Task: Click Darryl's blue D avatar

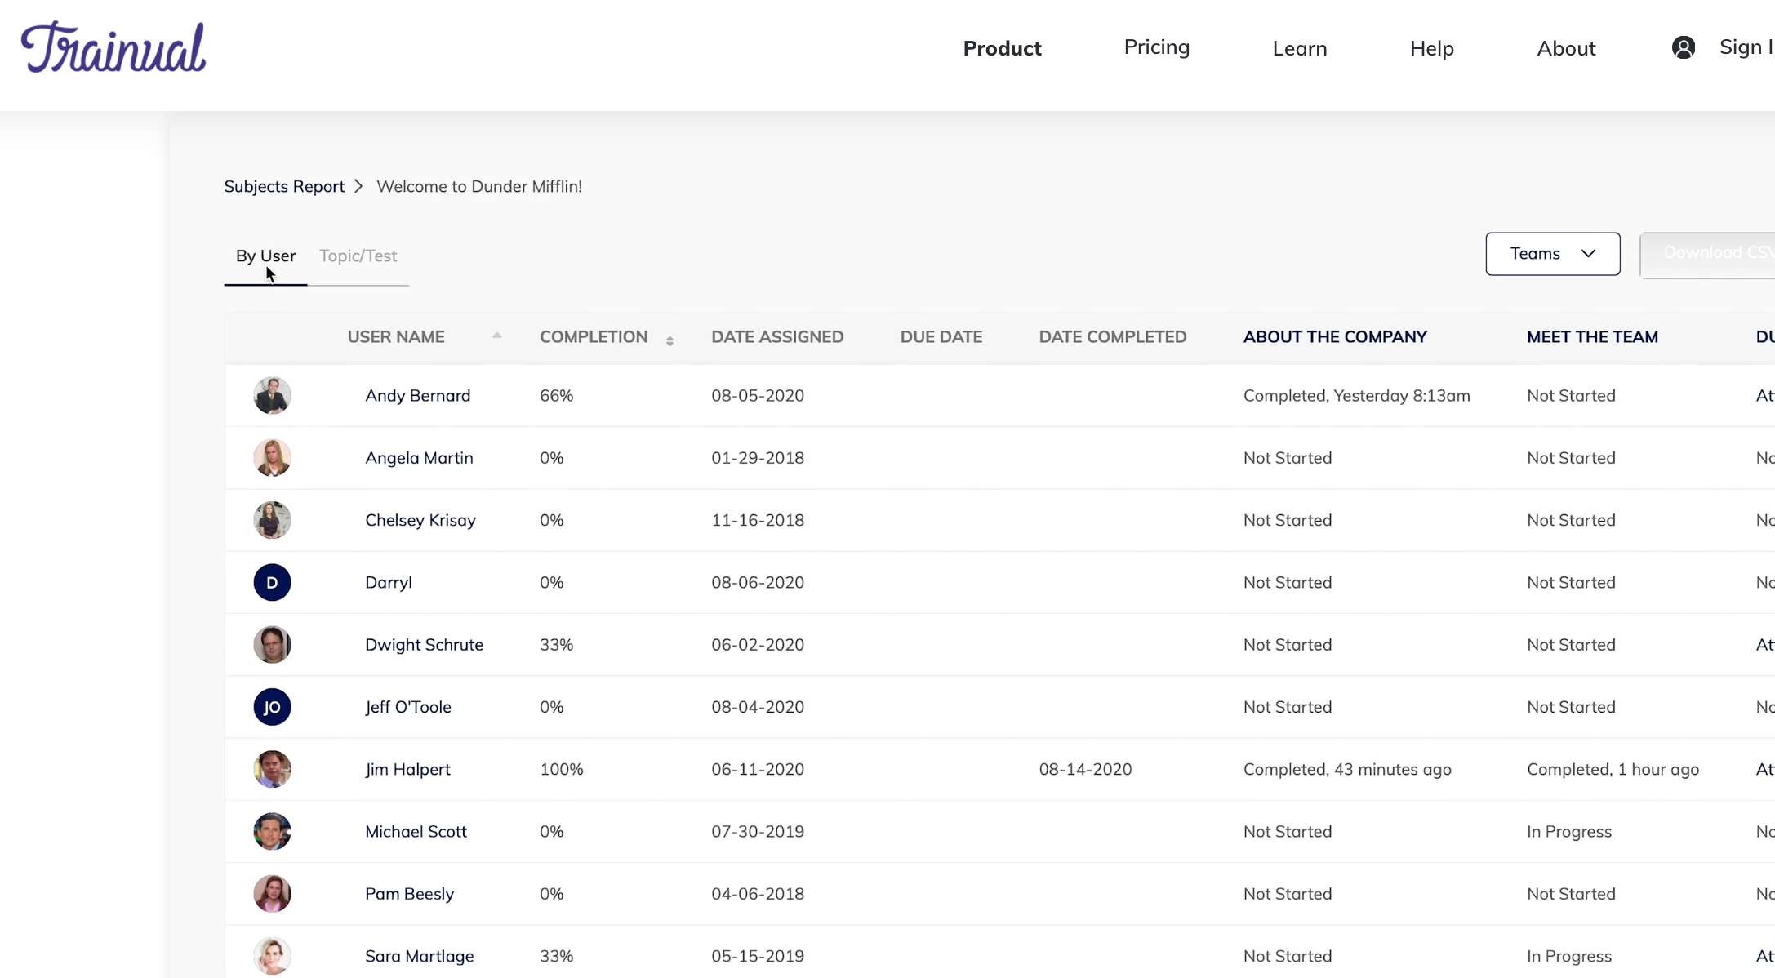Action: click(x=272, y=583)
